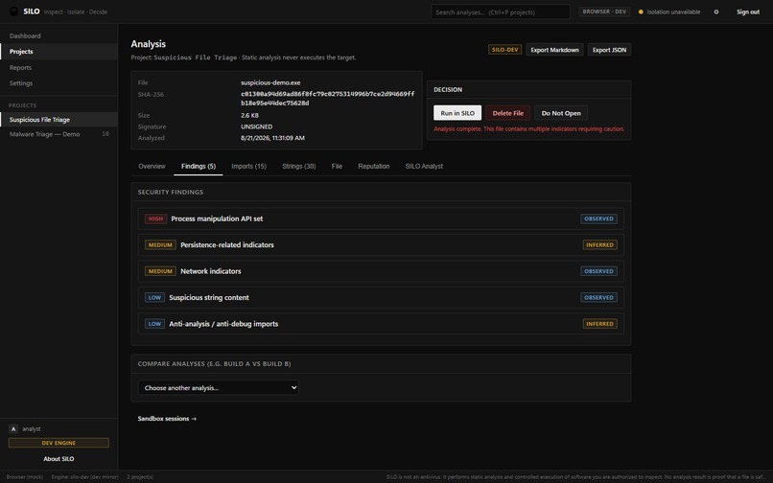Viewport: 773px width, 483px height.
Task: Click the HIGH severity tag
Action: pos(155,218)
